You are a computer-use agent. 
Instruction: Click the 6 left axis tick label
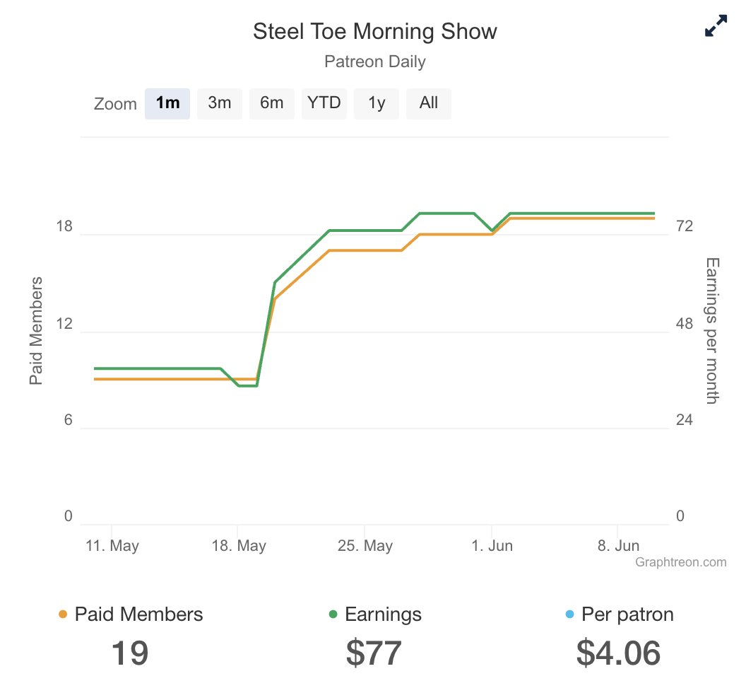click(69, 420)
